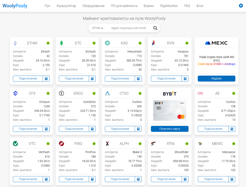Click Подключение button on ALPH card
Image resolution: width=246 pixels, height=187 pixels.
click(120, 179)
